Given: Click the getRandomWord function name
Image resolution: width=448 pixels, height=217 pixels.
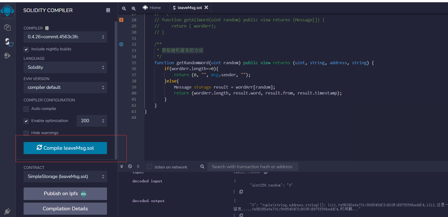Looking at the screenshot, I should tap(192, 63).
